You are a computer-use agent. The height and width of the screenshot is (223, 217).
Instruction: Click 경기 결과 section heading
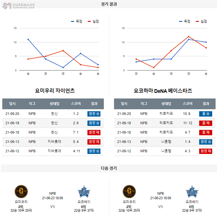pyautogui.click(x=109, y=4)
